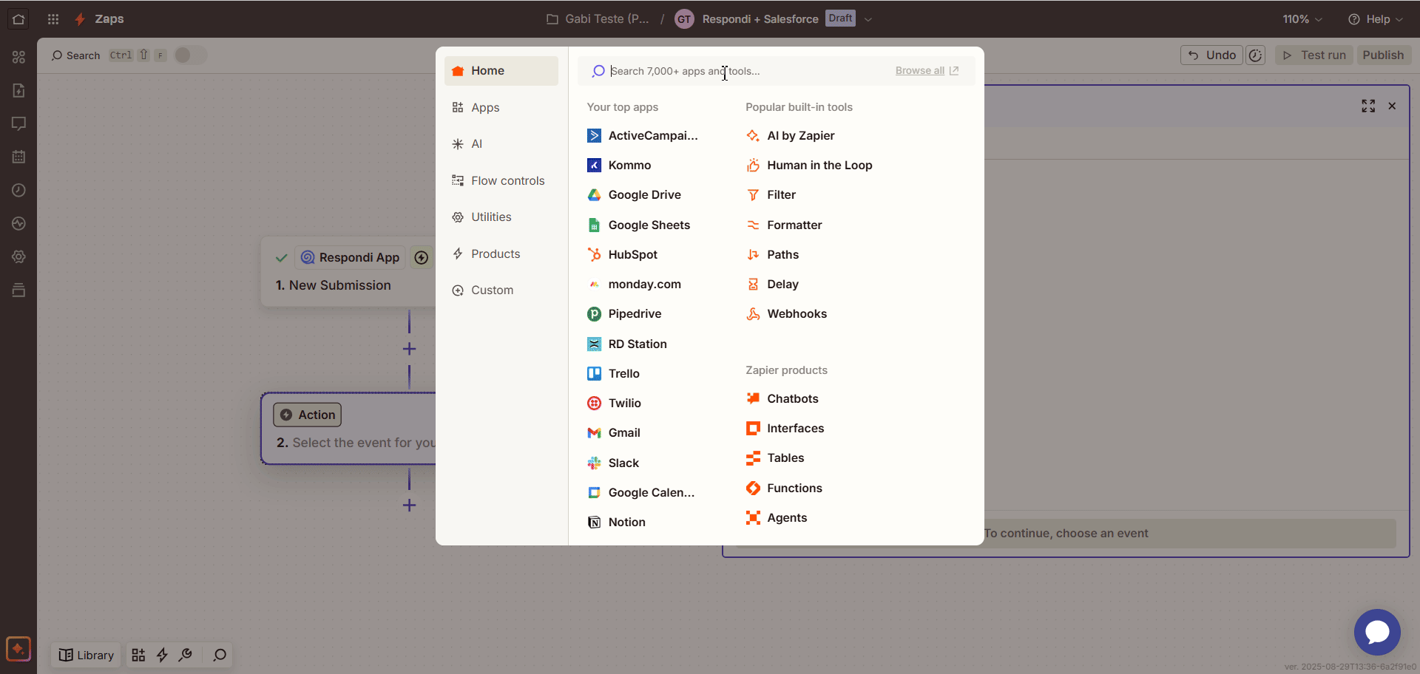
Task: Select Google Calendar app
Action: click(640, 493)
